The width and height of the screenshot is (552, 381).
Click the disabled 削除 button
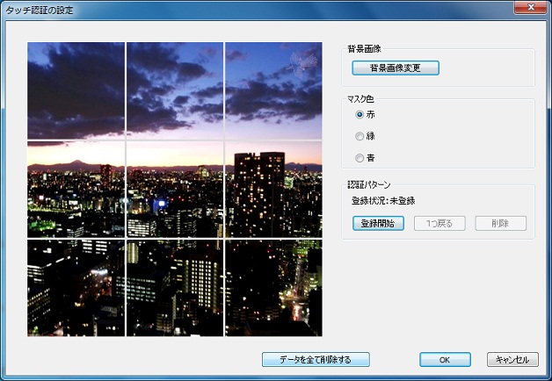[x=501, y=223]
